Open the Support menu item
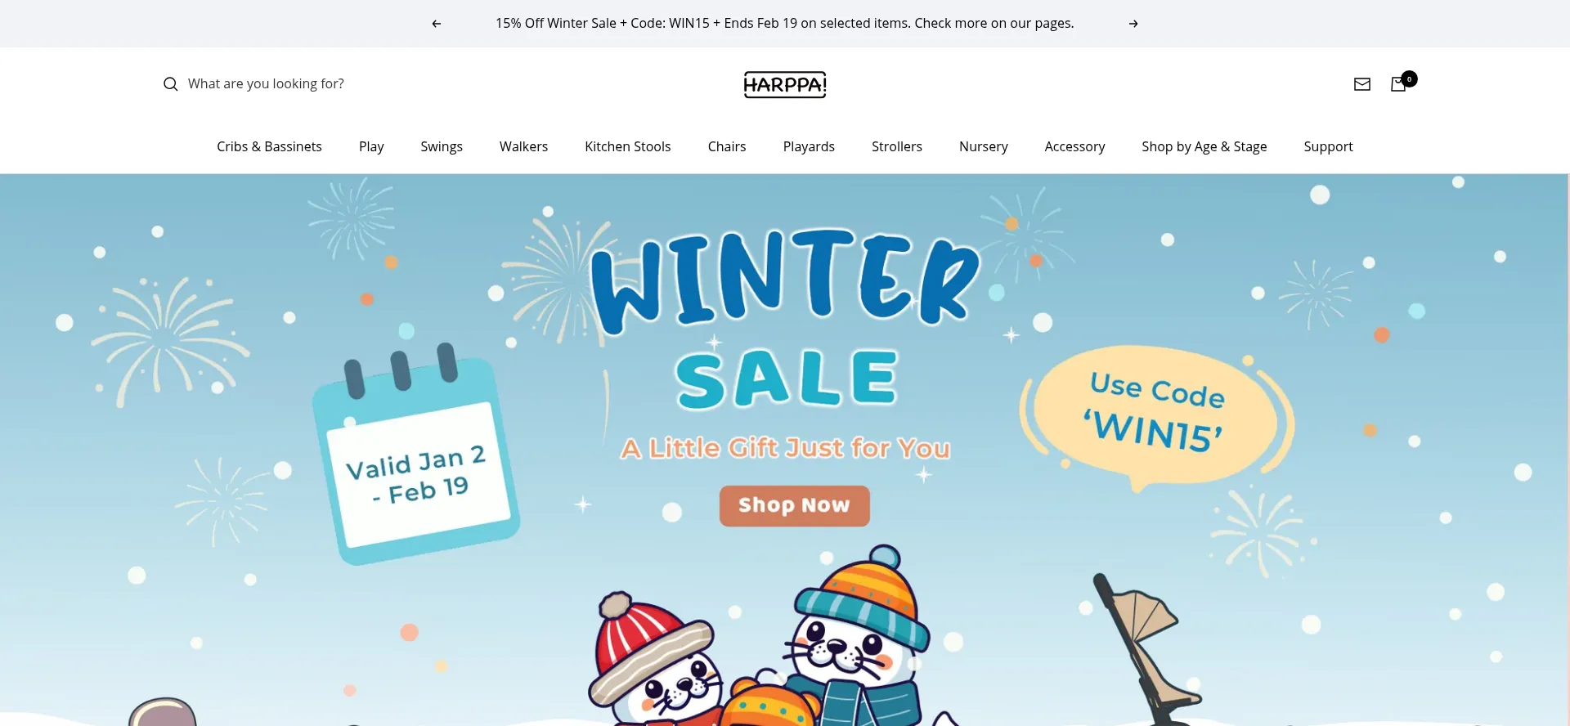 click(x=1328, y=146)
